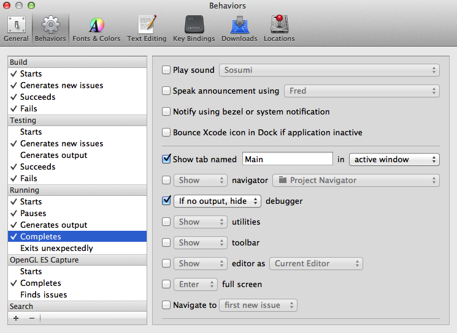Select the Behaviors gear icon

pyautogui.click(x=50, y=29)
